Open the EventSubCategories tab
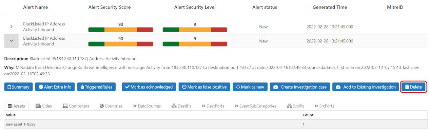Image resolution: width=429 pixels, height=131 pixels. coord(255,106)
